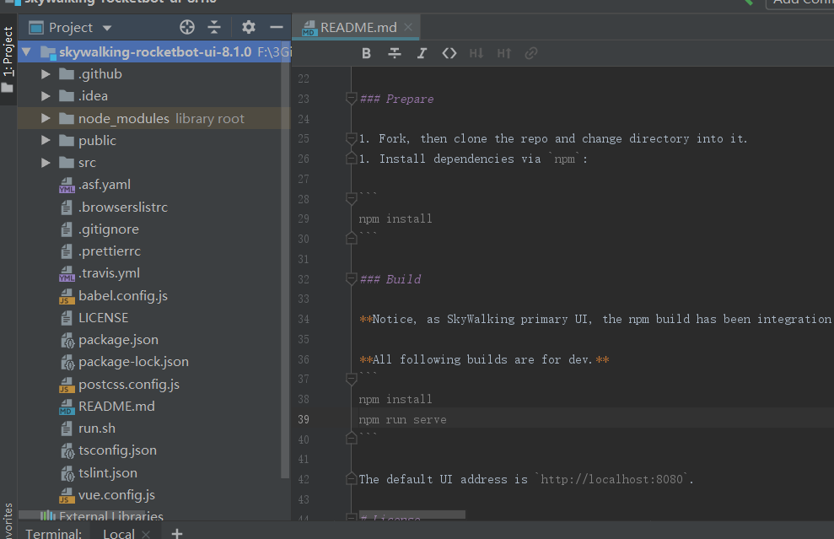Insert hyperlink using the link icon

coord(530,53)
